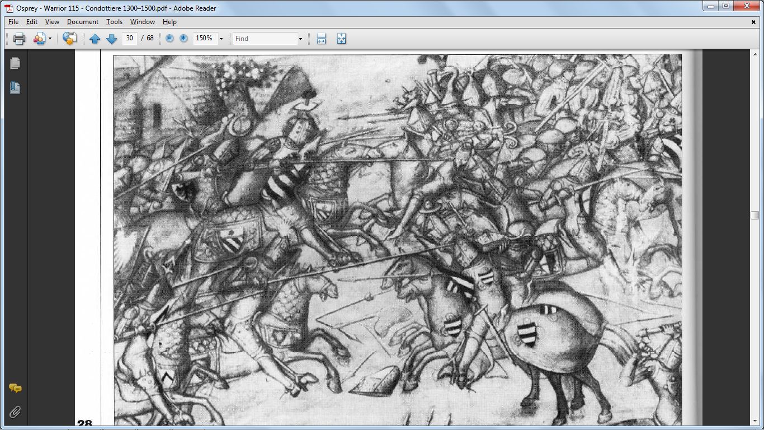This screenshot has height=430, width=764.
Task: Open the Tools menu
Action: click(114, 22)
